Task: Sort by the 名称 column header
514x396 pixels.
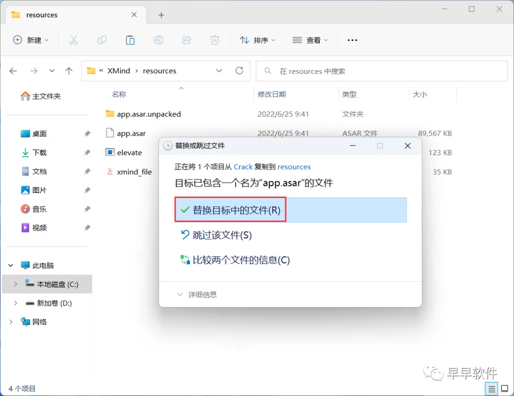Action: 119,94
